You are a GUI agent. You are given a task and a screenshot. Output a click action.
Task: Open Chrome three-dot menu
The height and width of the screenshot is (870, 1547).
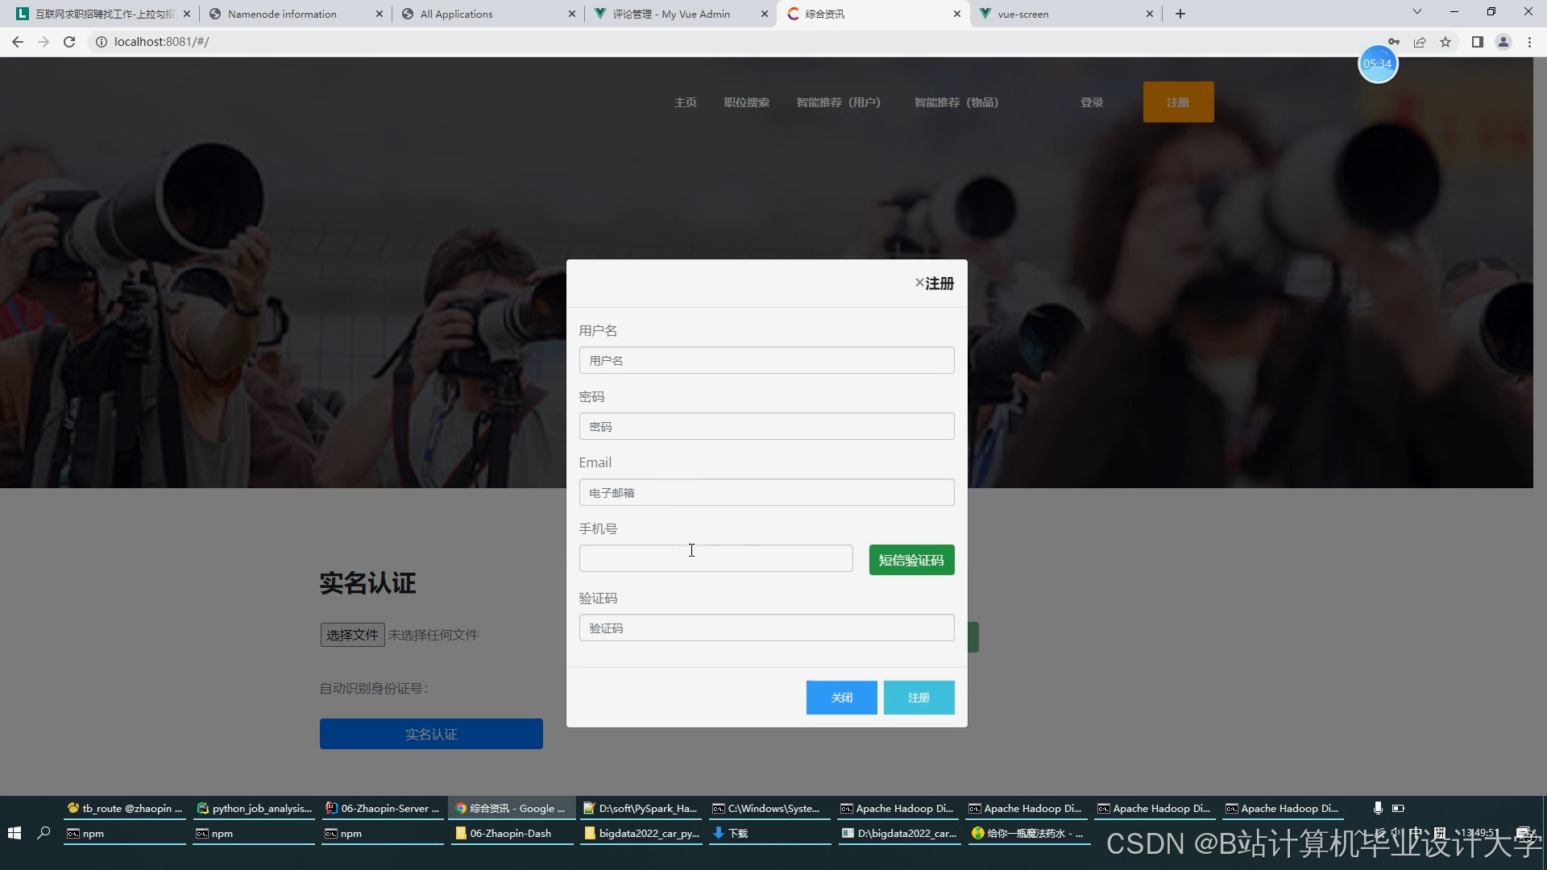click(1529, 42)
